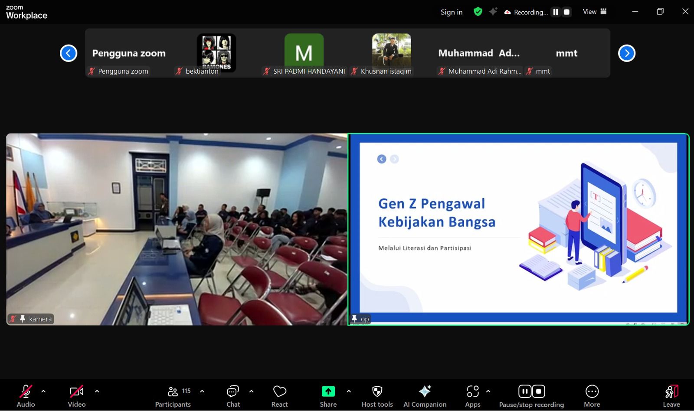
Task: Show next participants with right arrow
Action: pyautogui.click(x=626, y=53)
